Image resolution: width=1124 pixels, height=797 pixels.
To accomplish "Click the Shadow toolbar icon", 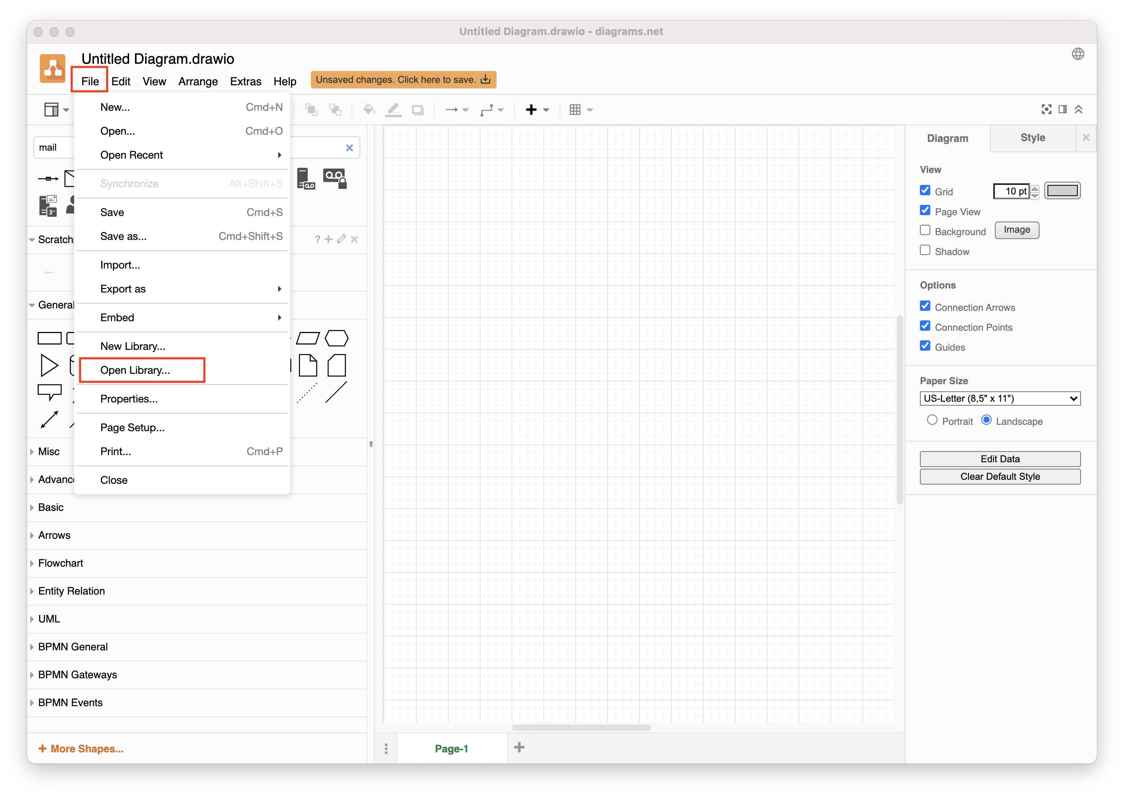I will click(418, 110).
